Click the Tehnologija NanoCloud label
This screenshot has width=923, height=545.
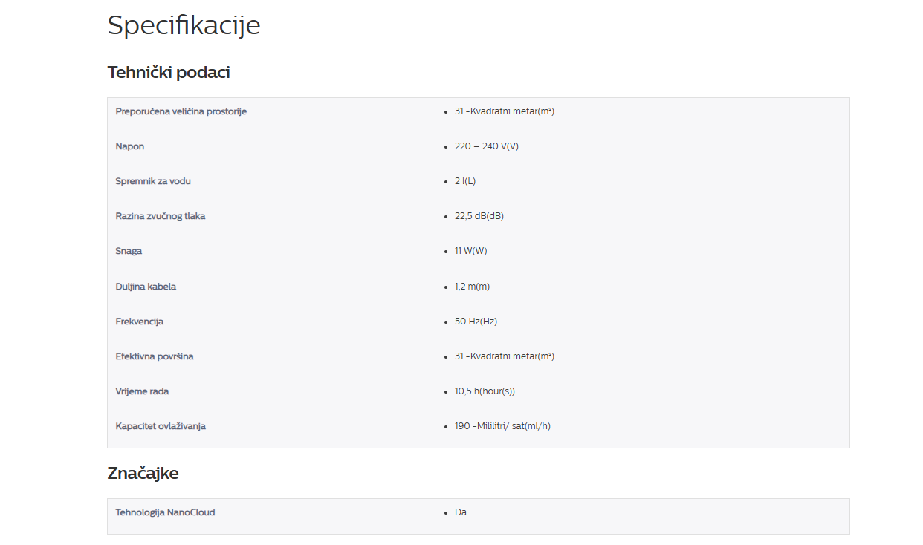pos(165,512)
